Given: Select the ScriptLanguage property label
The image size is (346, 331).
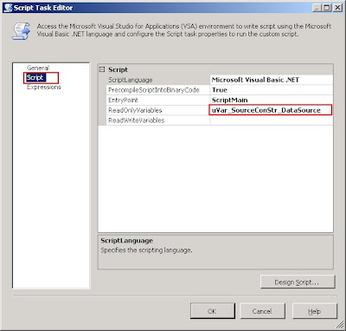Looking at the screenshot, I should pyautogui.click(x=131, y=80).
